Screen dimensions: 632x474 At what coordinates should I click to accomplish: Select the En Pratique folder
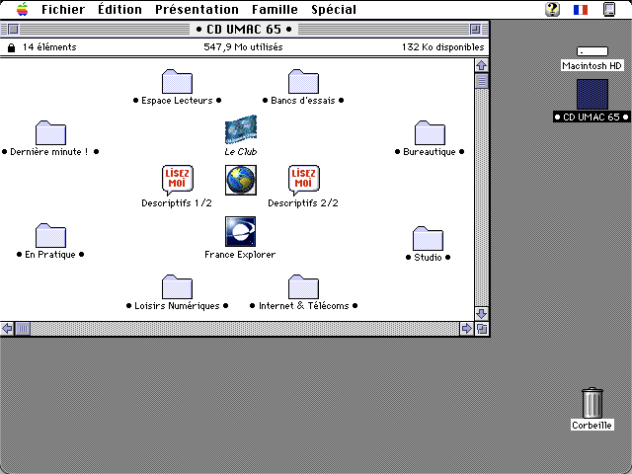point(50,236)
